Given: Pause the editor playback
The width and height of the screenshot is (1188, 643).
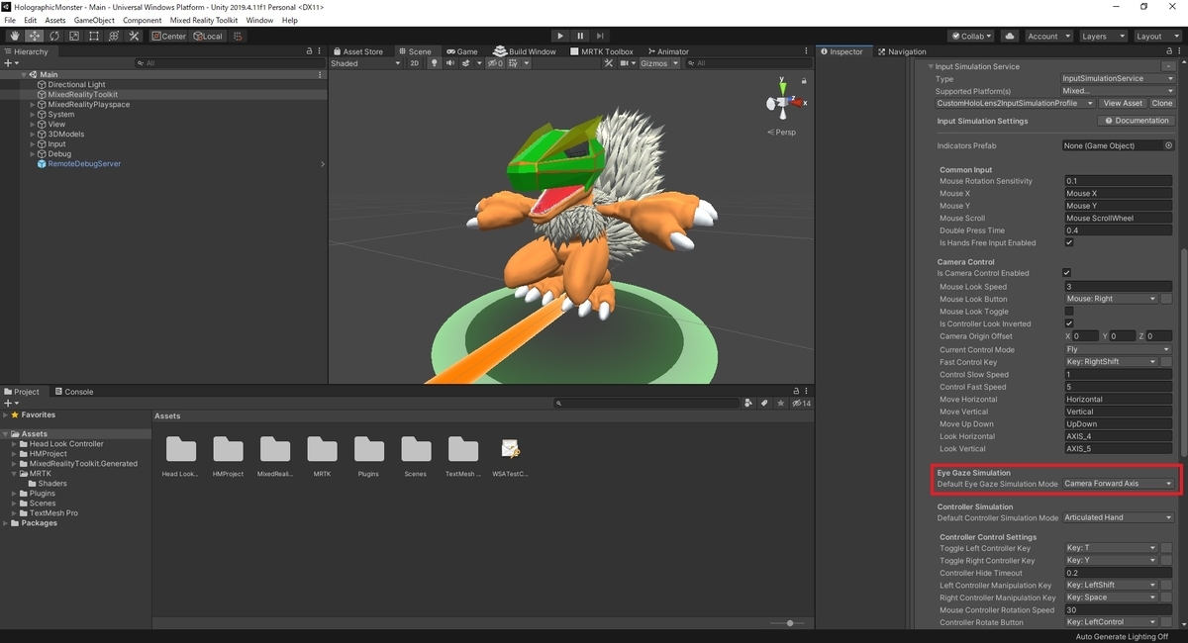Looking at the screenshot, I should [x=580, y=36].
